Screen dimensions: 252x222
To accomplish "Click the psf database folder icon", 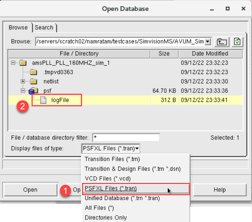I will pyautogui.click(x=33, y=91).
